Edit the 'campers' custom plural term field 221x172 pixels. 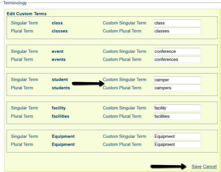pyautogui.click(x=177, y=88)
